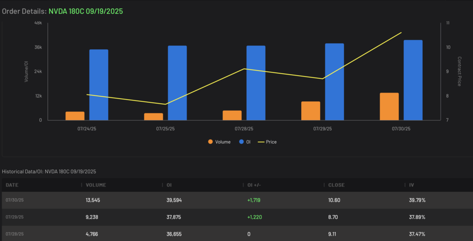Click the volume value 13,545
This screenshot has height=241, width=473.
click(92, 200)
